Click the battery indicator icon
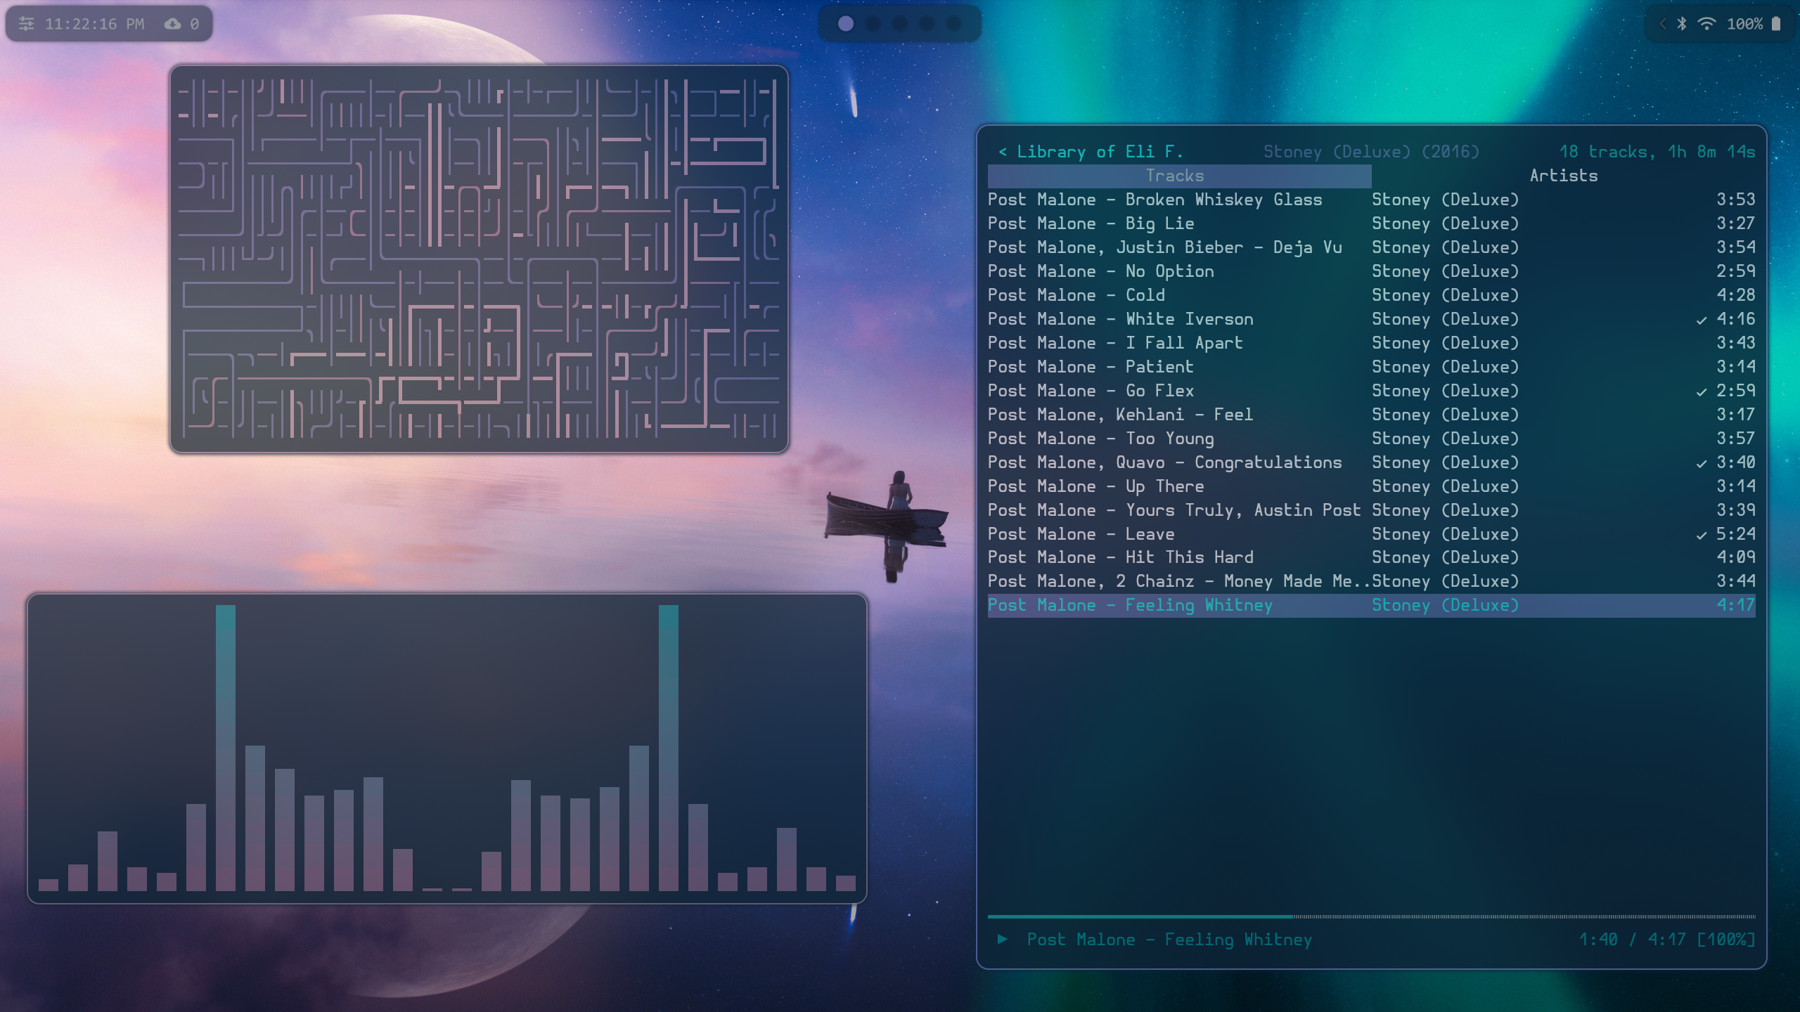The height and width of the screenshot is (1012, 1800). [x=1776, y=24]
